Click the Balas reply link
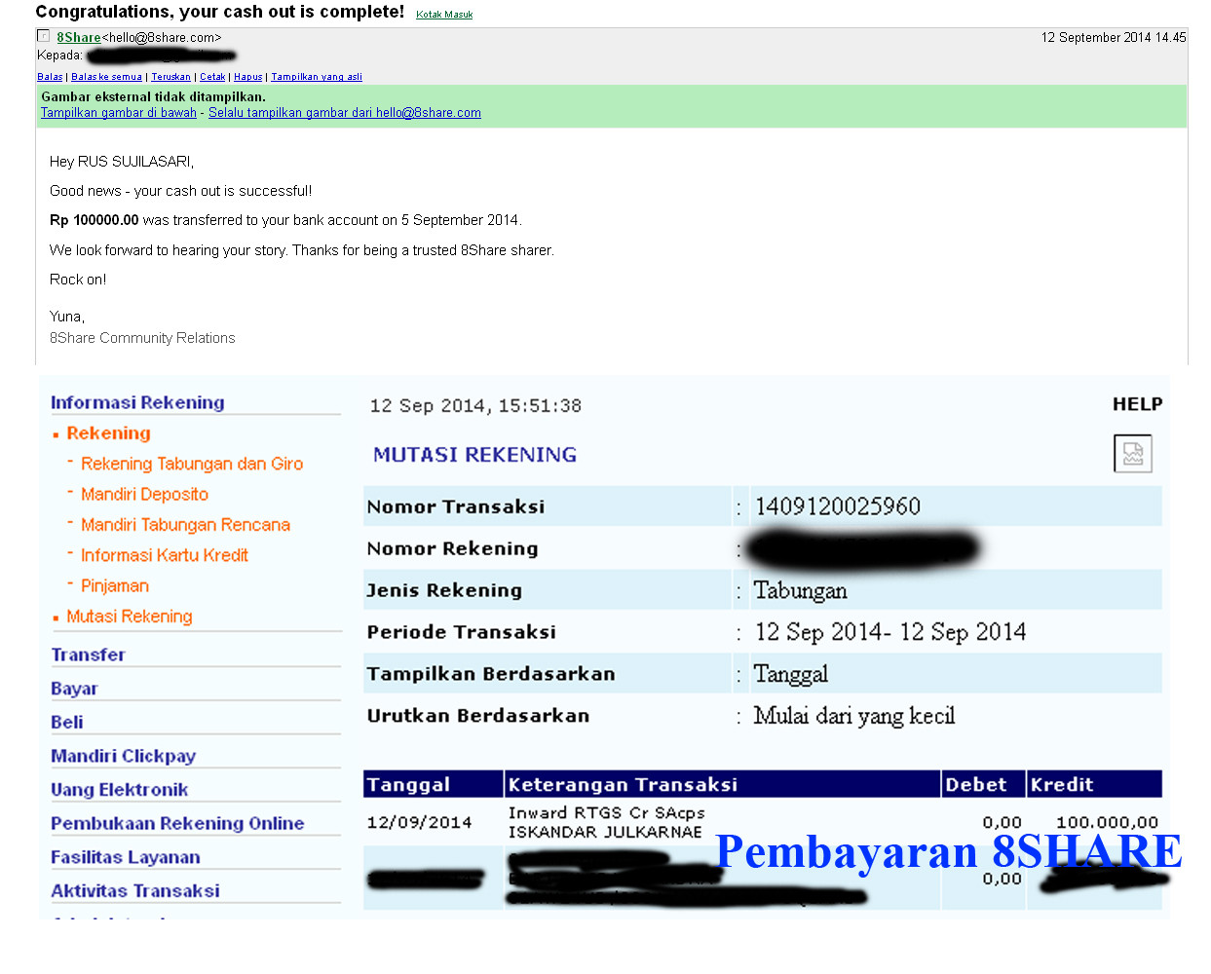This screenshot has width=1211, height=974. [x=50, y=77]
